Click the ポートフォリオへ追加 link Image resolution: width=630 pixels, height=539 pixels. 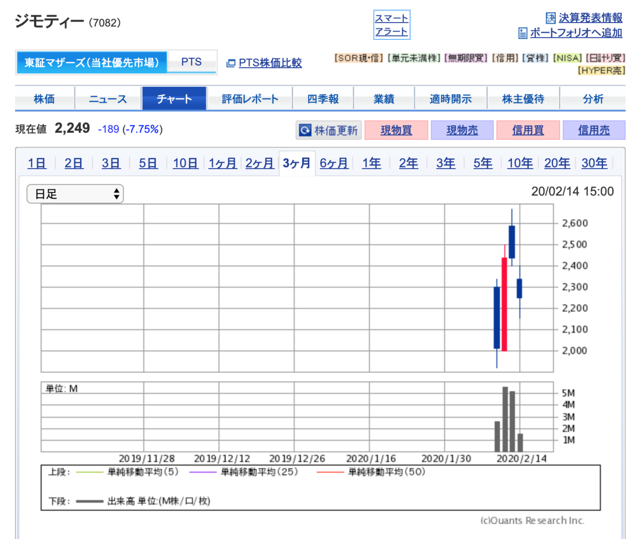point(576,33)
